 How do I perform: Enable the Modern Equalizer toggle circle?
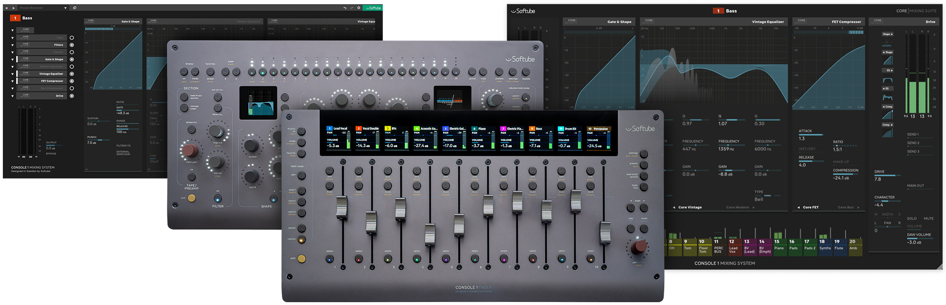(72, 67)
